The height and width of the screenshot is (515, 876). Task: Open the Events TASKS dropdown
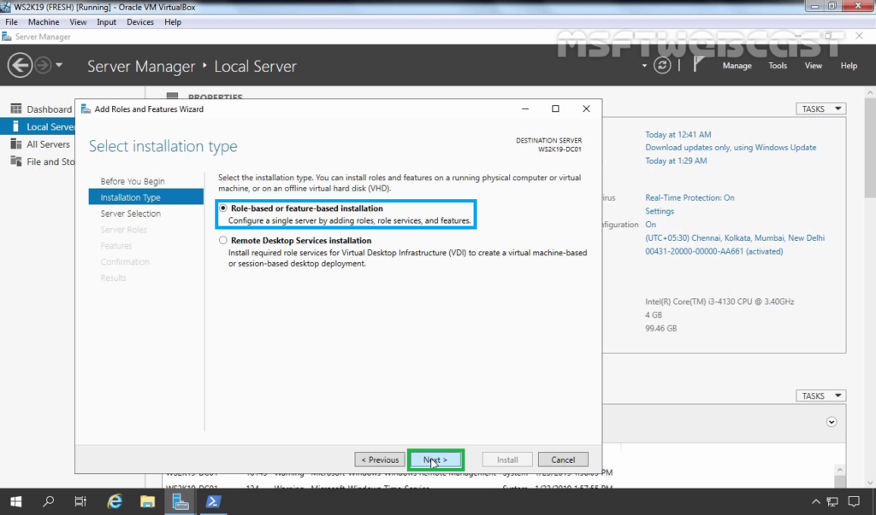[820, 395]
